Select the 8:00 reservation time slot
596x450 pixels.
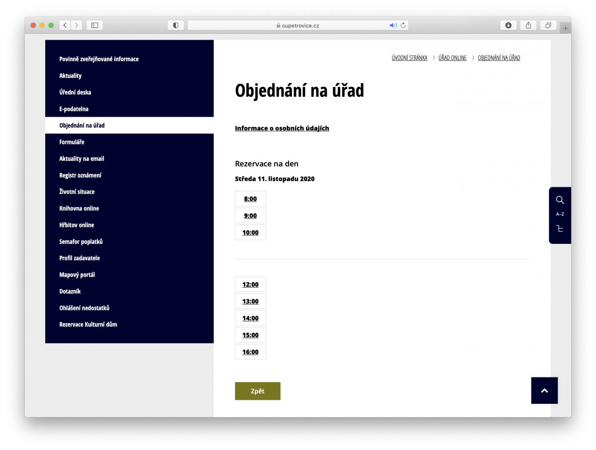coord(250,199)
